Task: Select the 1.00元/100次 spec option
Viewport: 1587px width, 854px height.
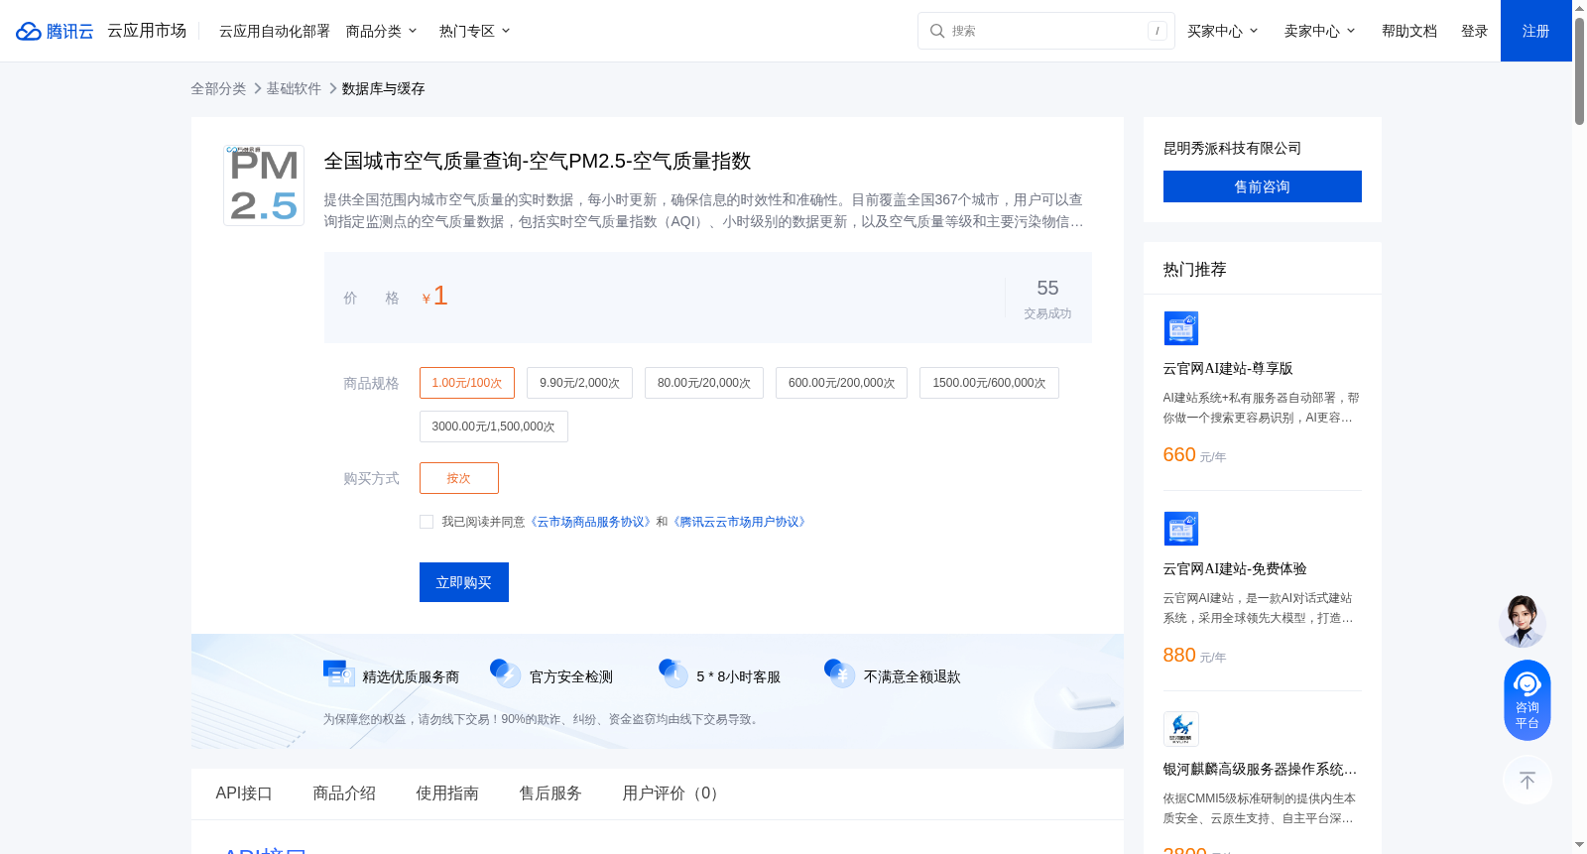Action: [467, 383]
